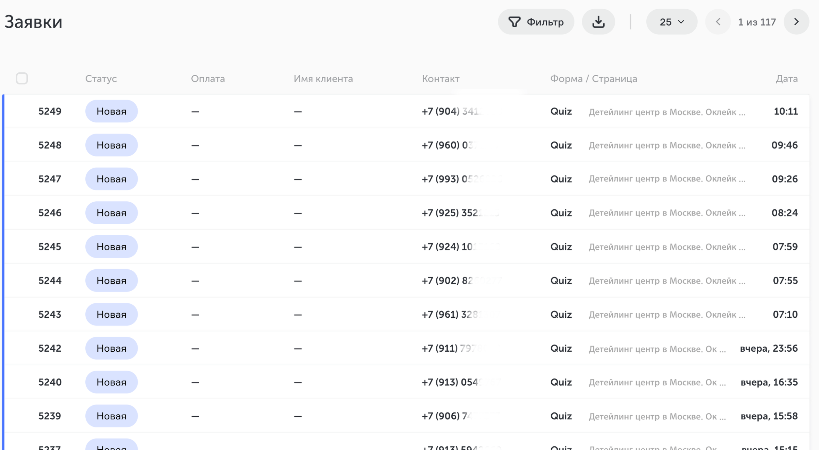Click the download export icon
The width and height of the screenshot is (819, 450).
tap(598, 22)
